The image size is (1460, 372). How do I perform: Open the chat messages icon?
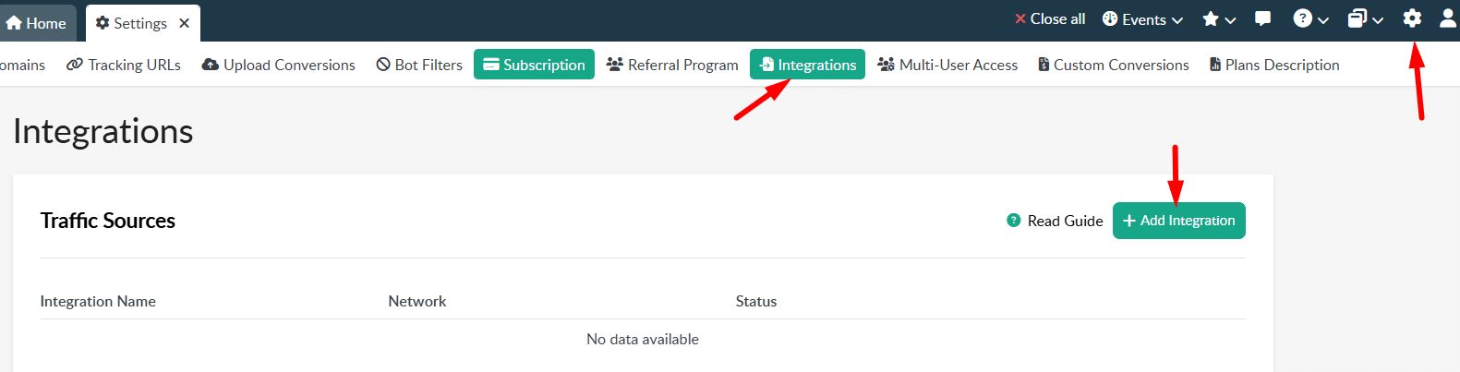point(1262,18)
